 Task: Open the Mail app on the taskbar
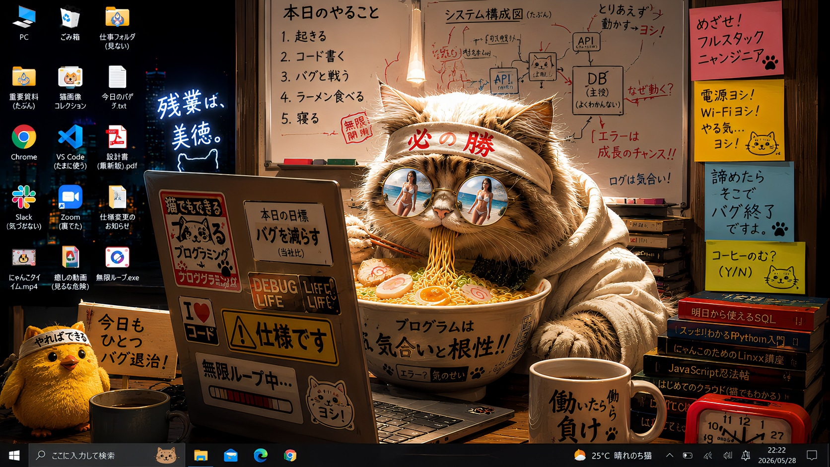(230, 455)
